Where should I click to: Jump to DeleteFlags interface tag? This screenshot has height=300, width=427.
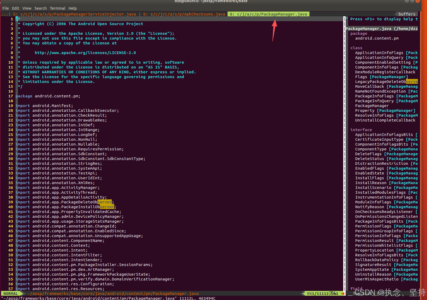[x=386, y=154]
